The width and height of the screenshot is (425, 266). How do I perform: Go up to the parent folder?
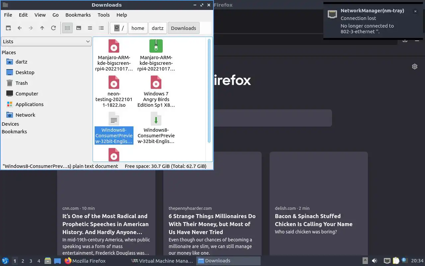point(42,28)
